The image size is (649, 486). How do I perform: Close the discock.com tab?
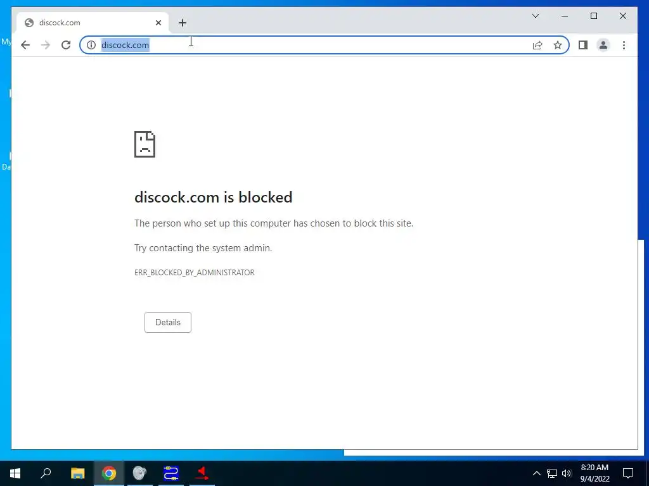tap(158, 23)
